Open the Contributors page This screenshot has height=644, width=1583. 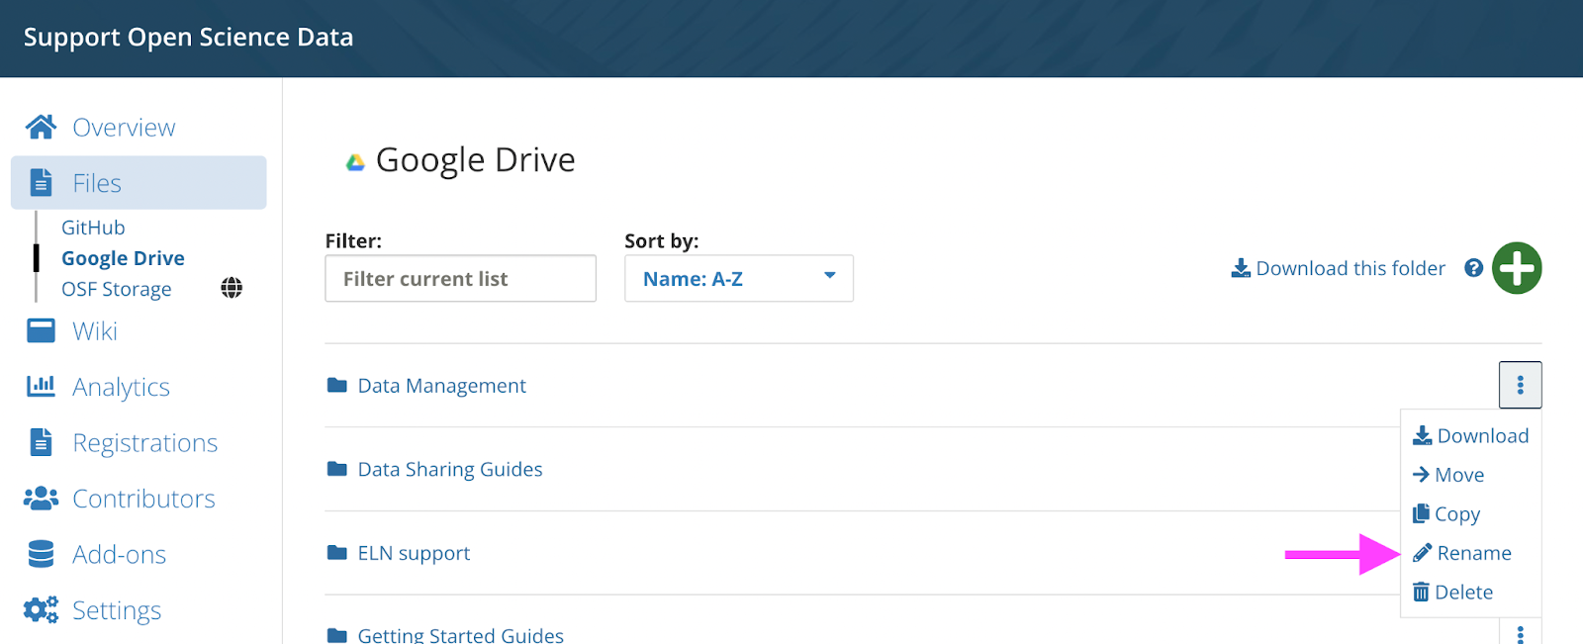(x=143, y=499)
